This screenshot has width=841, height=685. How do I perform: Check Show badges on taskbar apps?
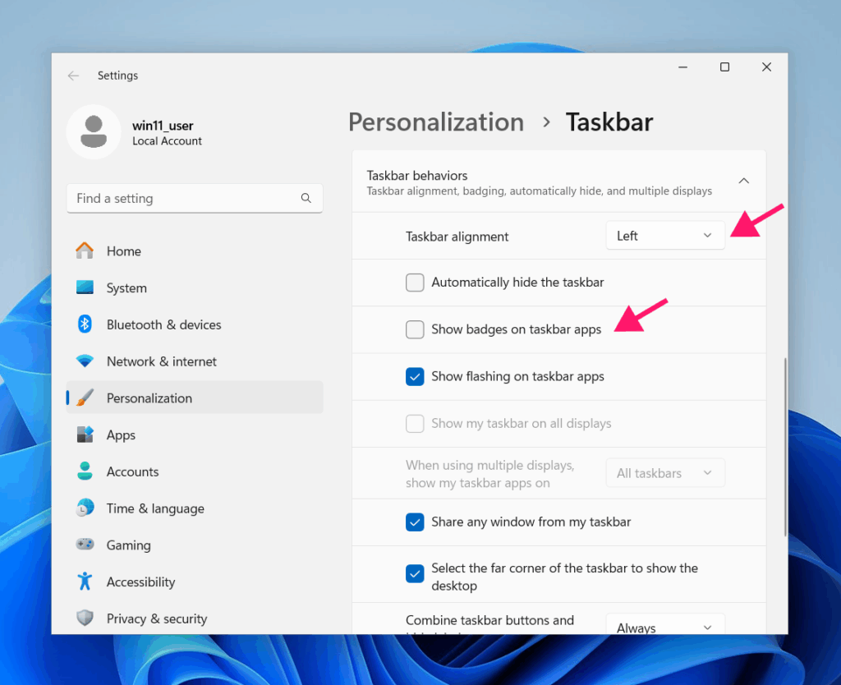(x=415, y=329)
